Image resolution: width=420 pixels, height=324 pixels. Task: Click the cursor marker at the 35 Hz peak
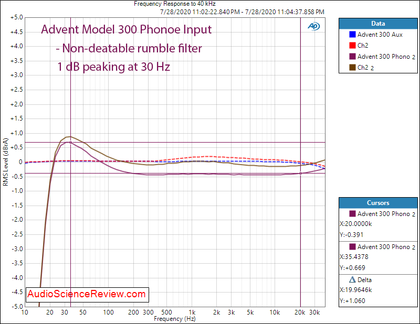pos(70,142)
